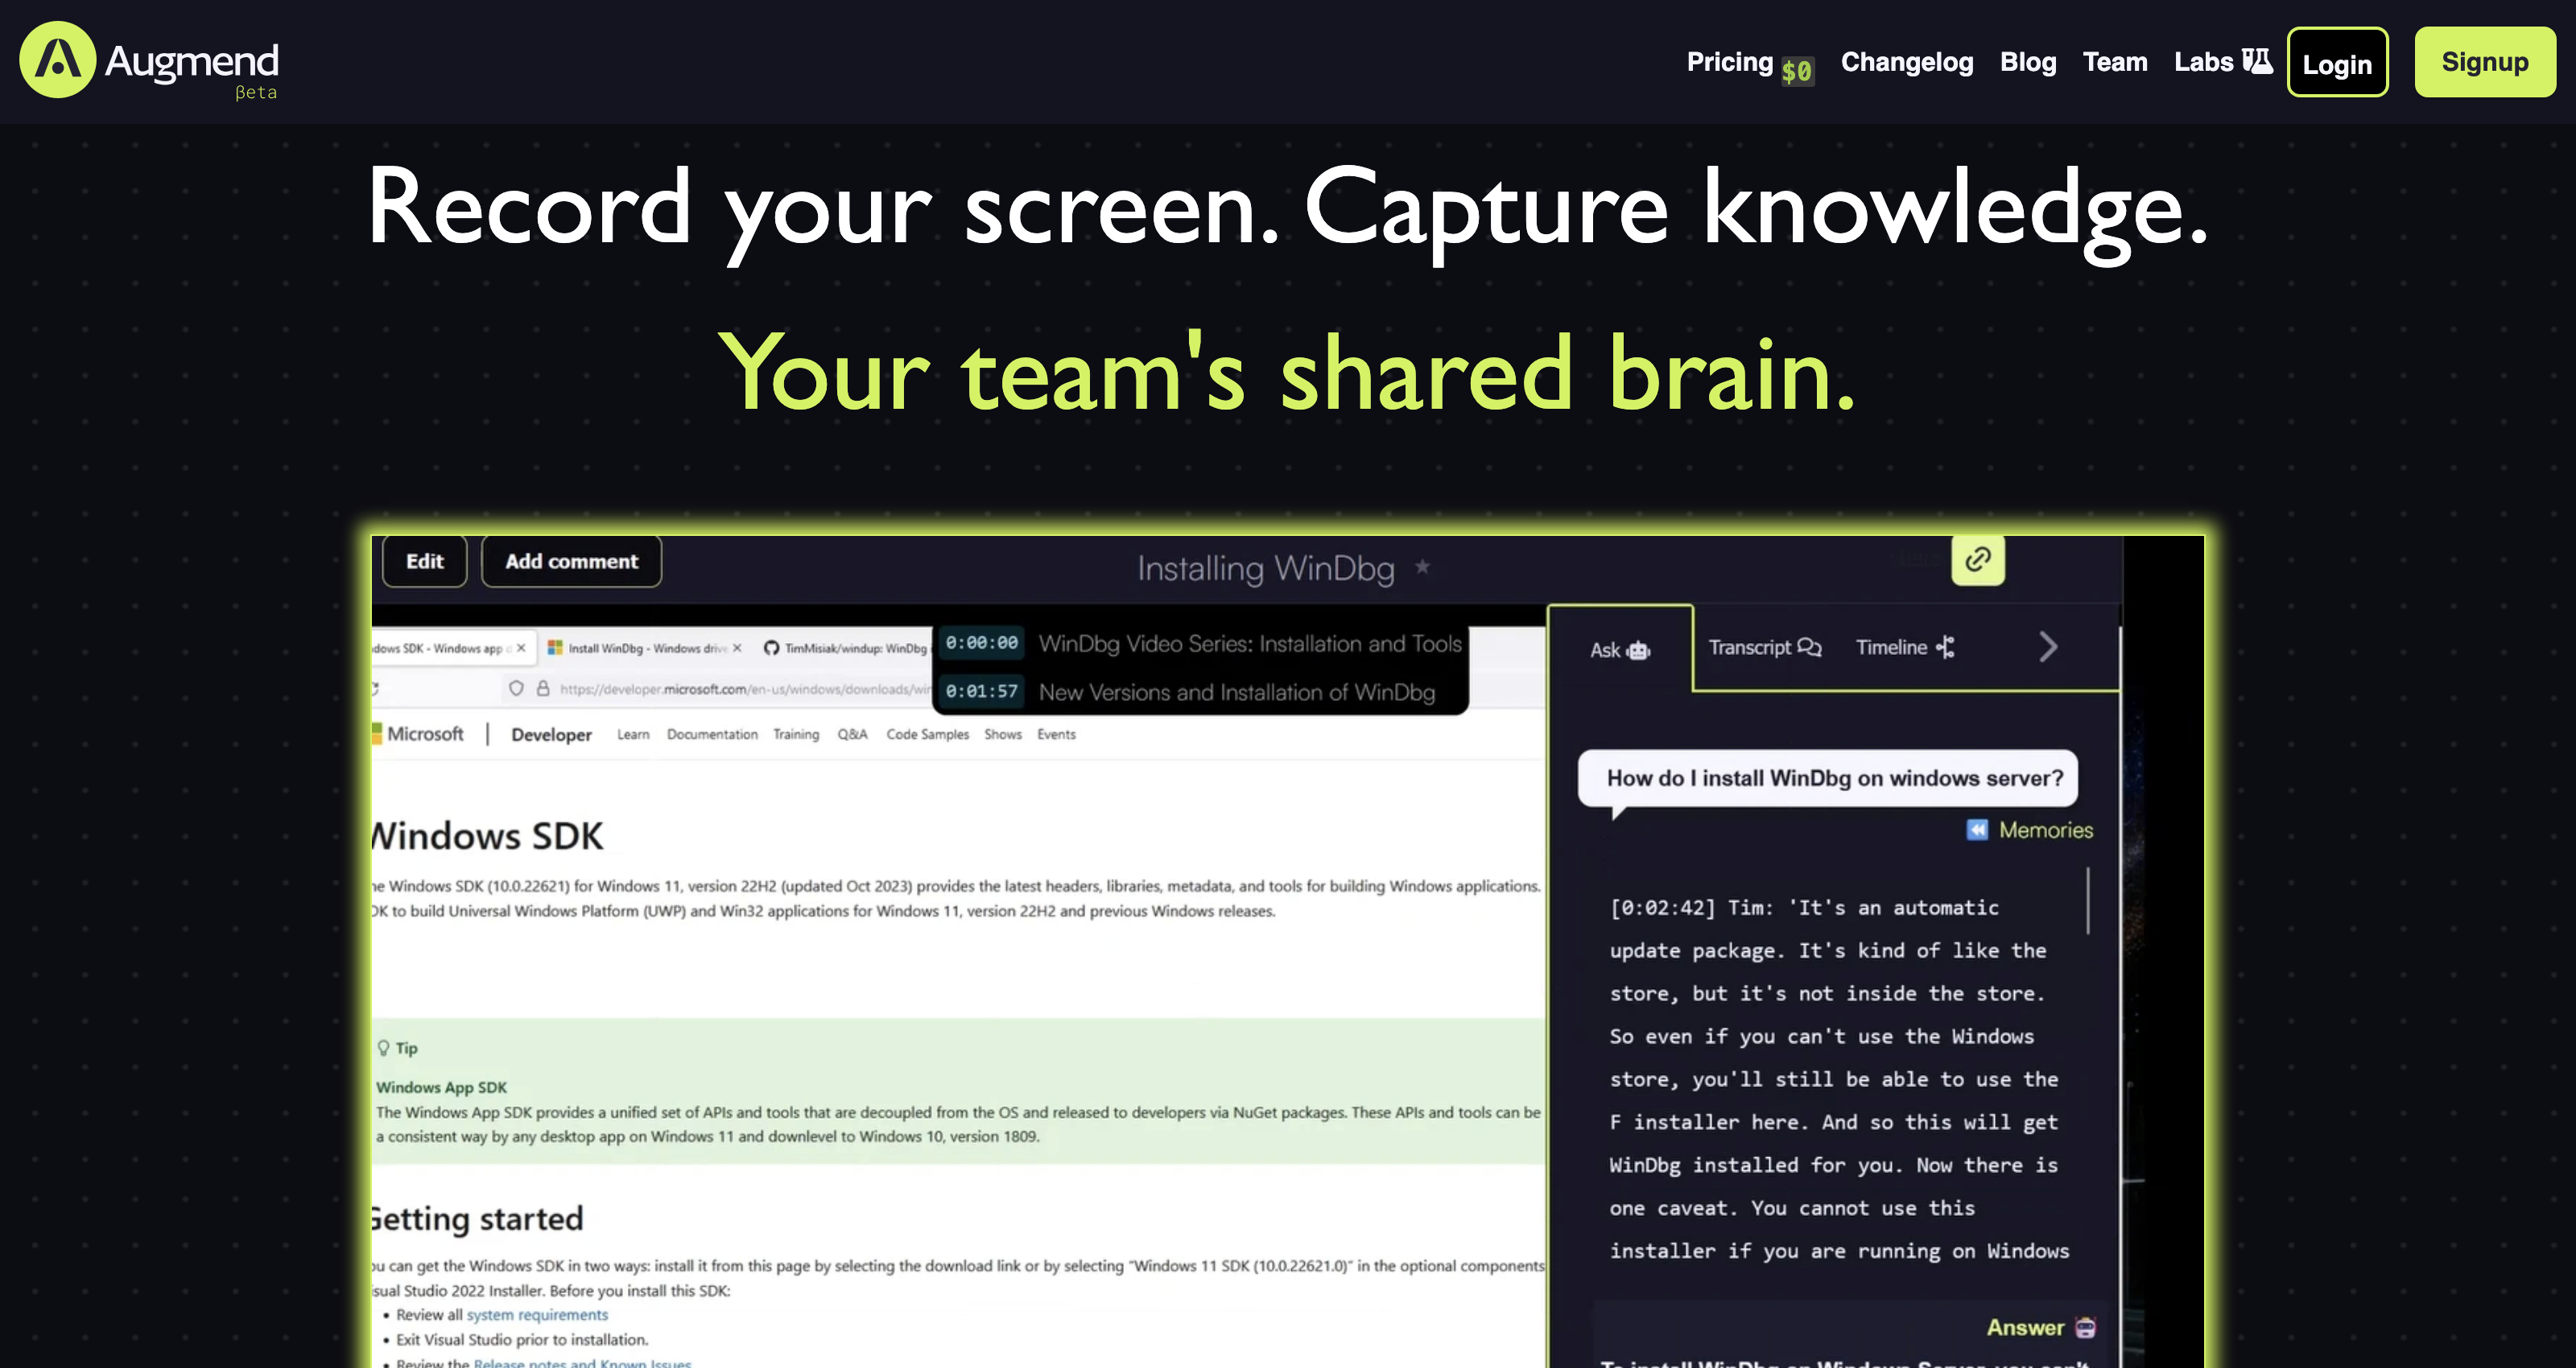Click 'system requirements' link in recording
The image size is (2576, 1368).
537,1315
